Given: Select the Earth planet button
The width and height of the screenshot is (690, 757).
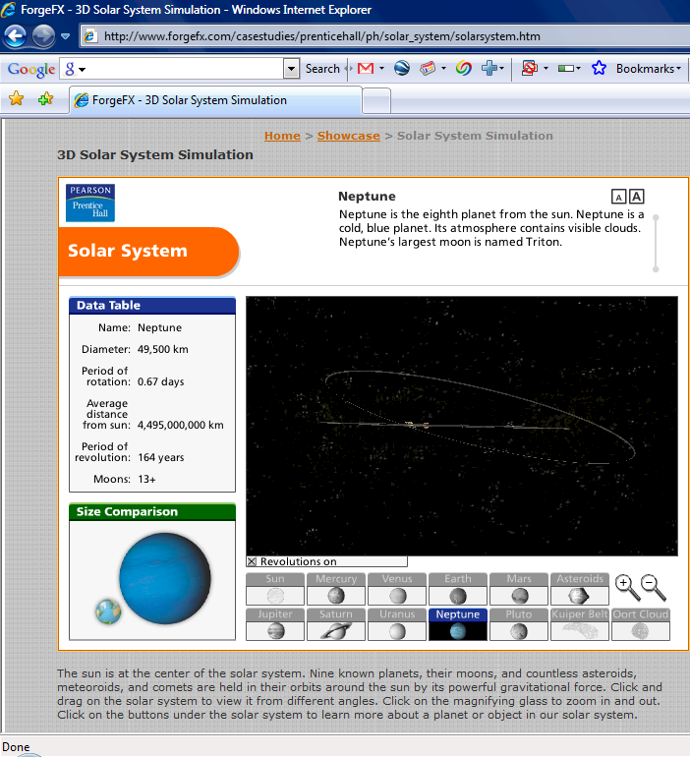Looking at the screenshot, I should click(458, 589).
